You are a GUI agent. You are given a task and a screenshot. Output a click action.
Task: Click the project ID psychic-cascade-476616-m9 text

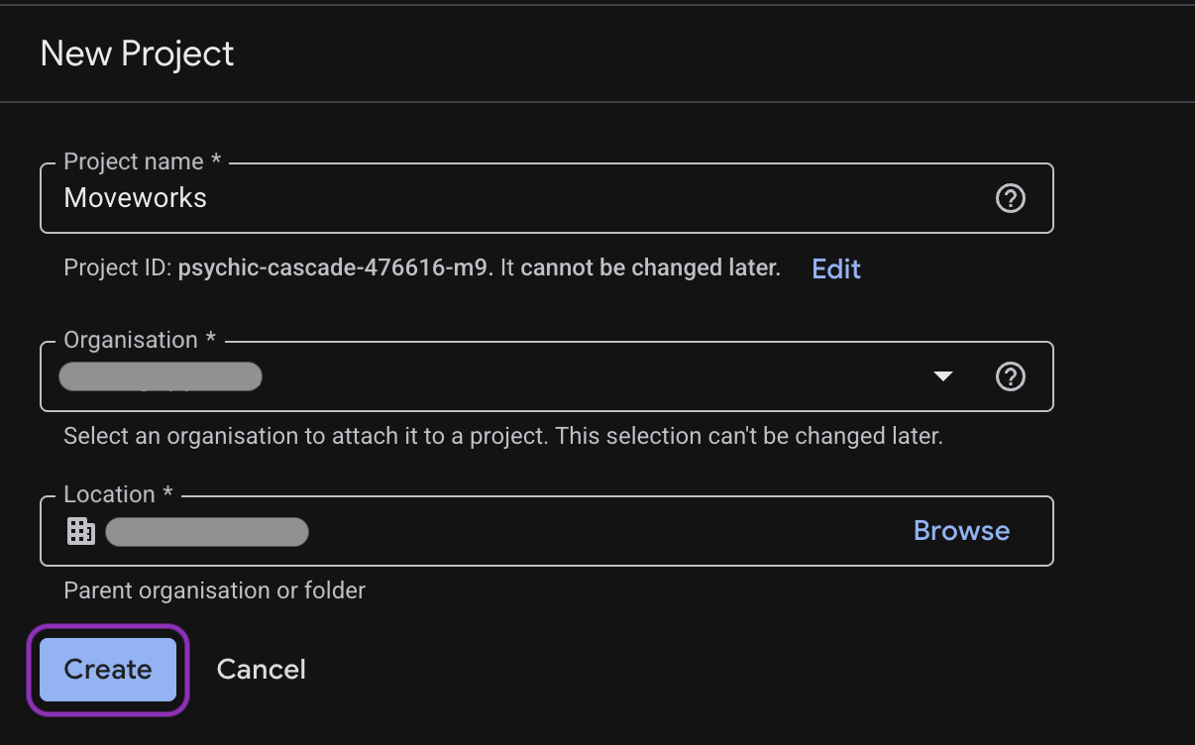pos(334,268)
